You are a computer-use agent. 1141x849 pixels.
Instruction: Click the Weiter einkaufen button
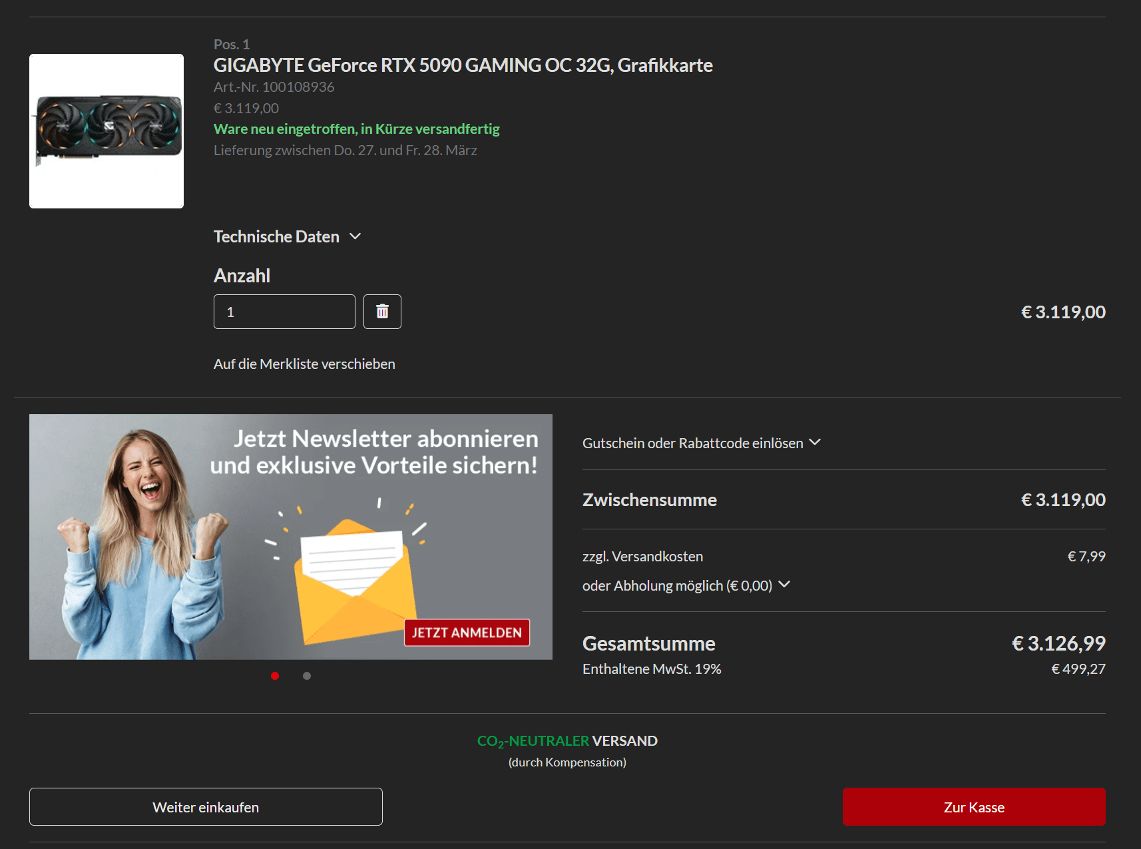click(x=206, y=807)
